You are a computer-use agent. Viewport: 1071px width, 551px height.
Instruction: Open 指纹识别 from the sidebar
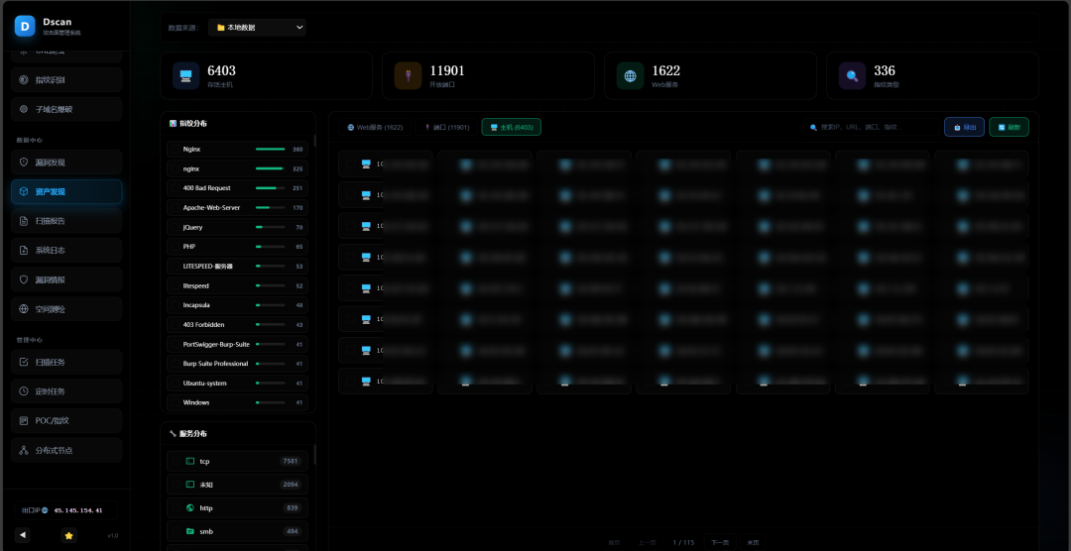tap(66, 80)
